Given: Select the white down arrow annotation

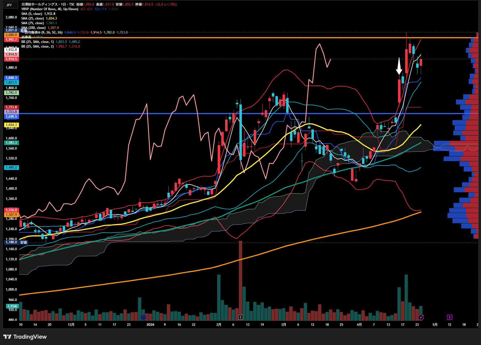Looking at the screenshot, I should click(x=399, y=66).
